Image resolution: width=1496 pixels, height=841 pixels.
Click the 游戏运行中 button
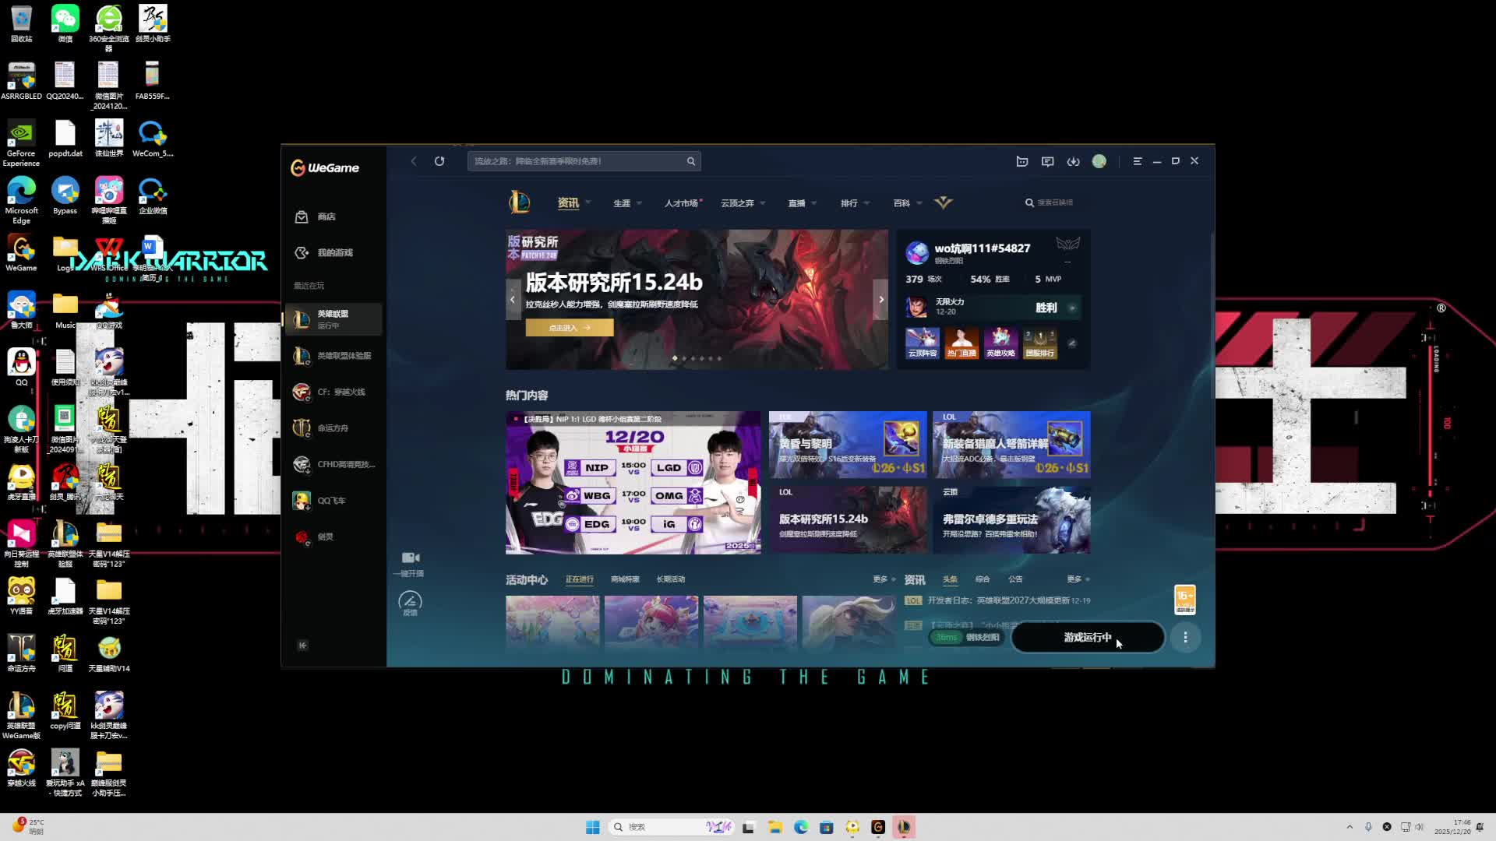click(x=1087, y=638)
